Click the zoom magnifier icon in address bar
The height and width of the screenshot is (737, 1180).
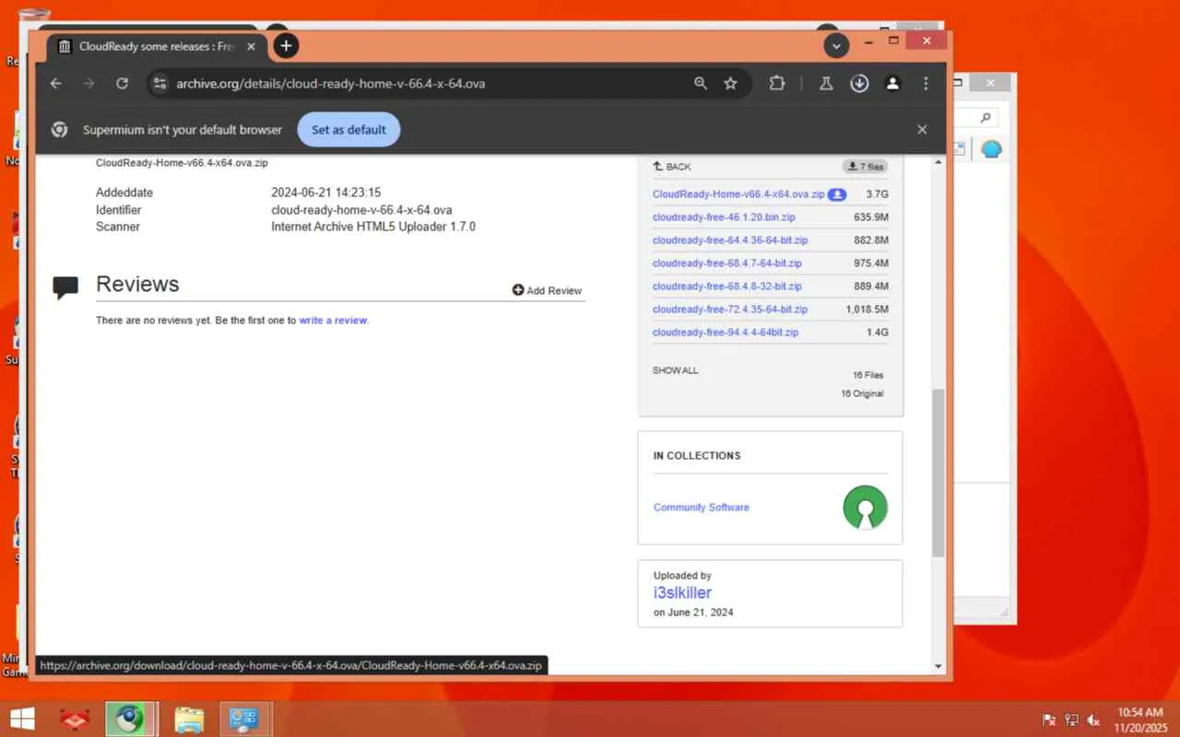(701, 84)
